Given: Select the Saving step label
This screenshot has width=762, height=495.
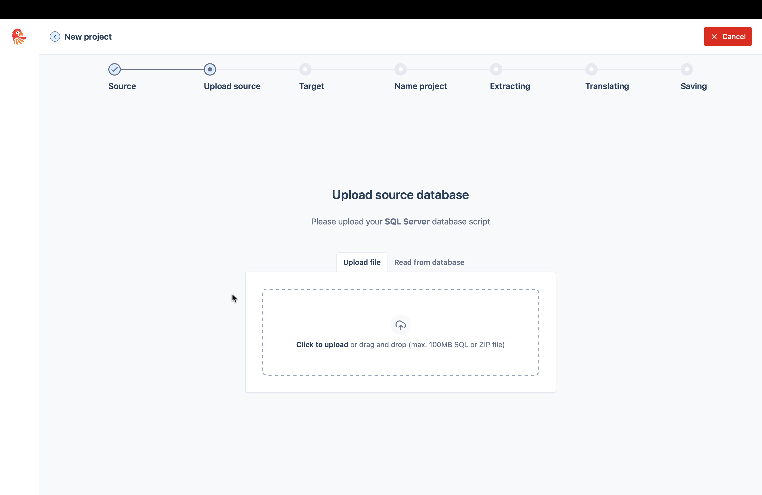Looking at the screenshot, I should [x=694, y=86].
